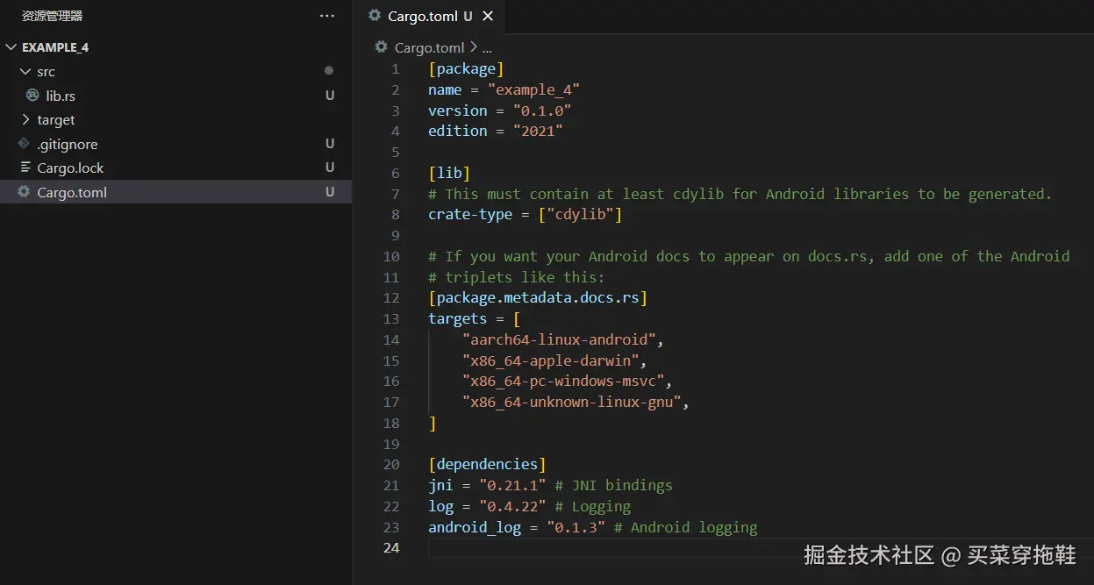
Task: Click line number 12 in the gutter
Action: coord(391,298)
